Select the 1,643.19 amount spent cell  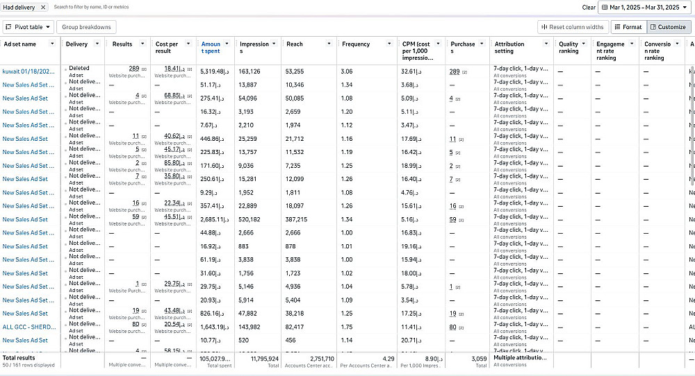point(215,327)
